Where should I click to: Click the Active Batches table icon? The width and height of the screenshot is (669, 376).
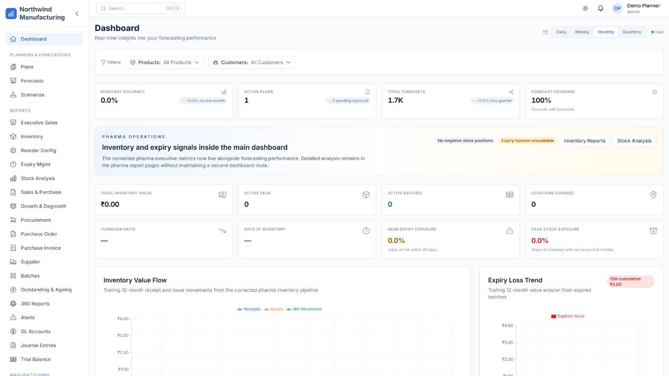(x=510, y=194)
